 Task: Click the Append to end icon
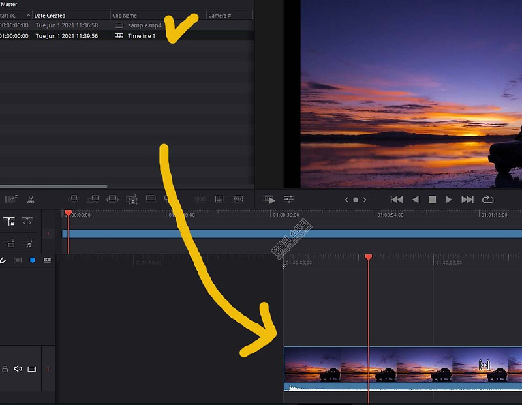pyautogui.click(x=93, y=199)
